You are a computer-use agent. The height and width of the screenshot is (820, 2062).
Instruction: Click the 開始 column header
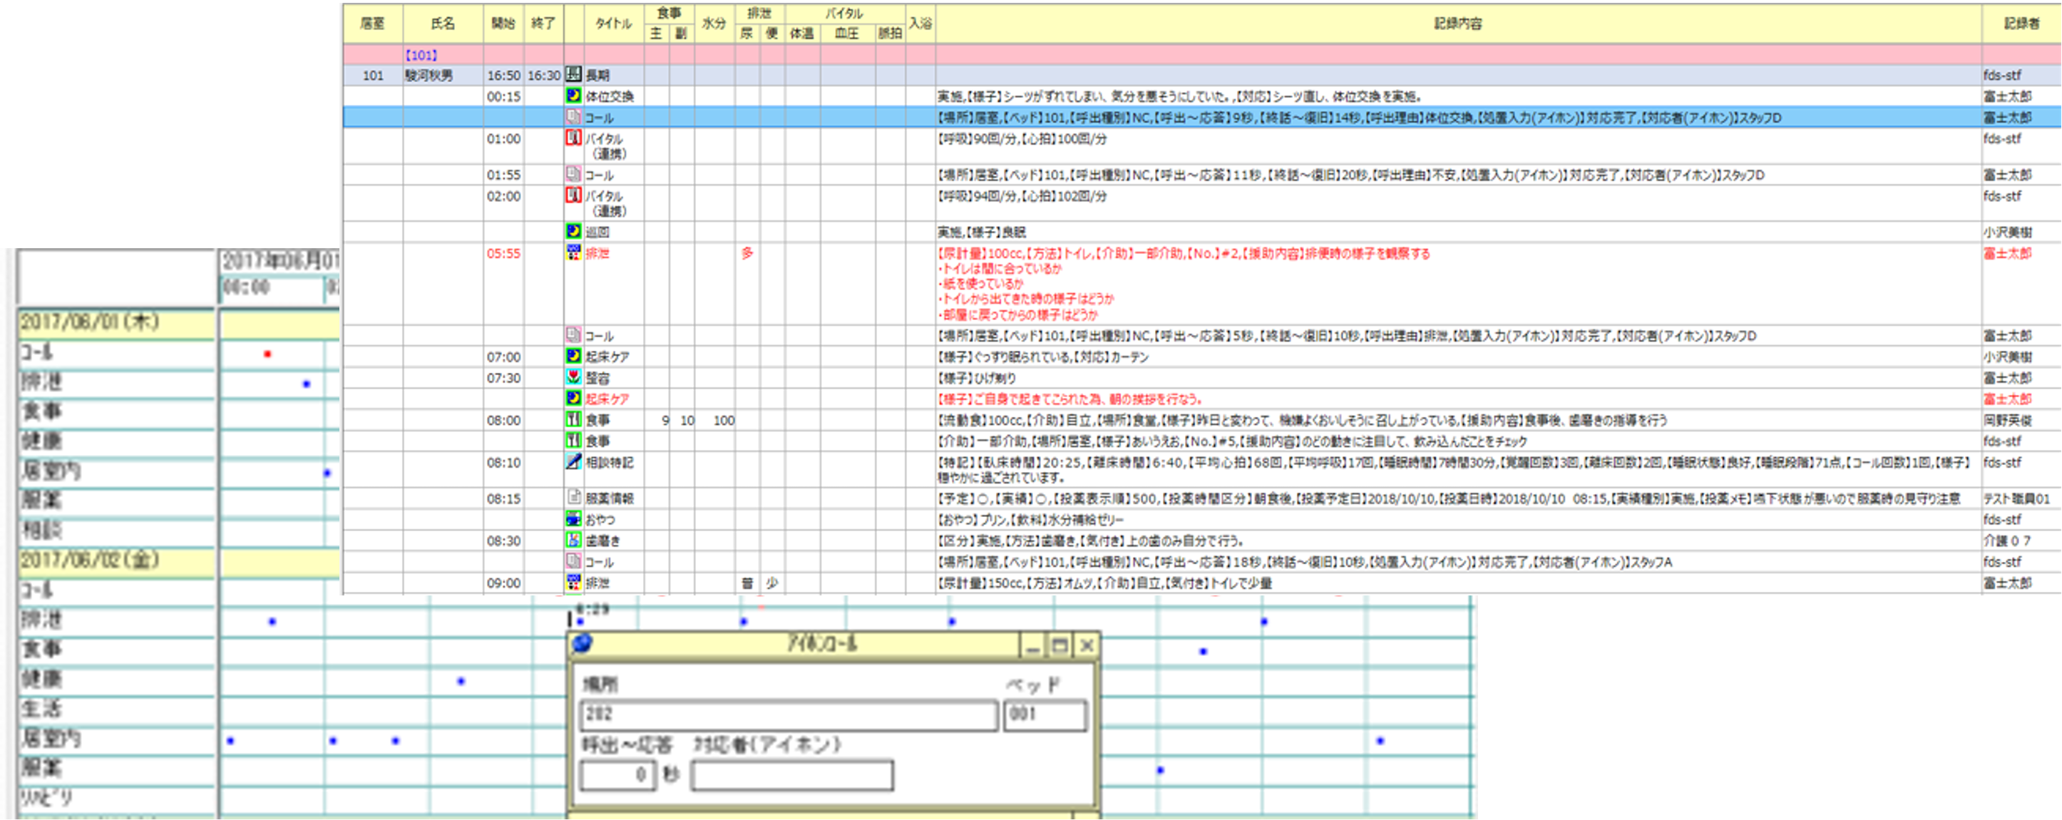coord(503,24)
